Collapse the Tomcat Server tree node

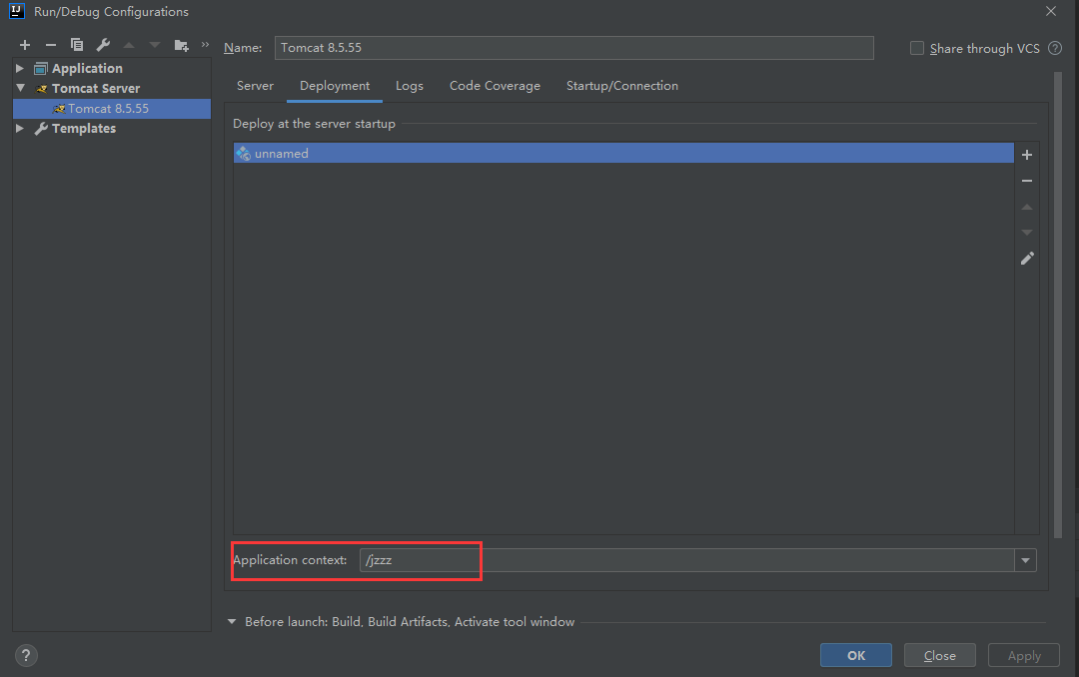click(x=20, y=88)
